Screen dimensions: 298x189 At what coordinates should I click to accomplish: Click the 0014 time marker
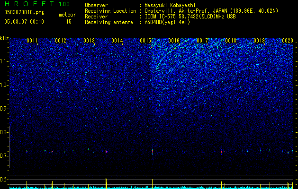click(117, 41)
